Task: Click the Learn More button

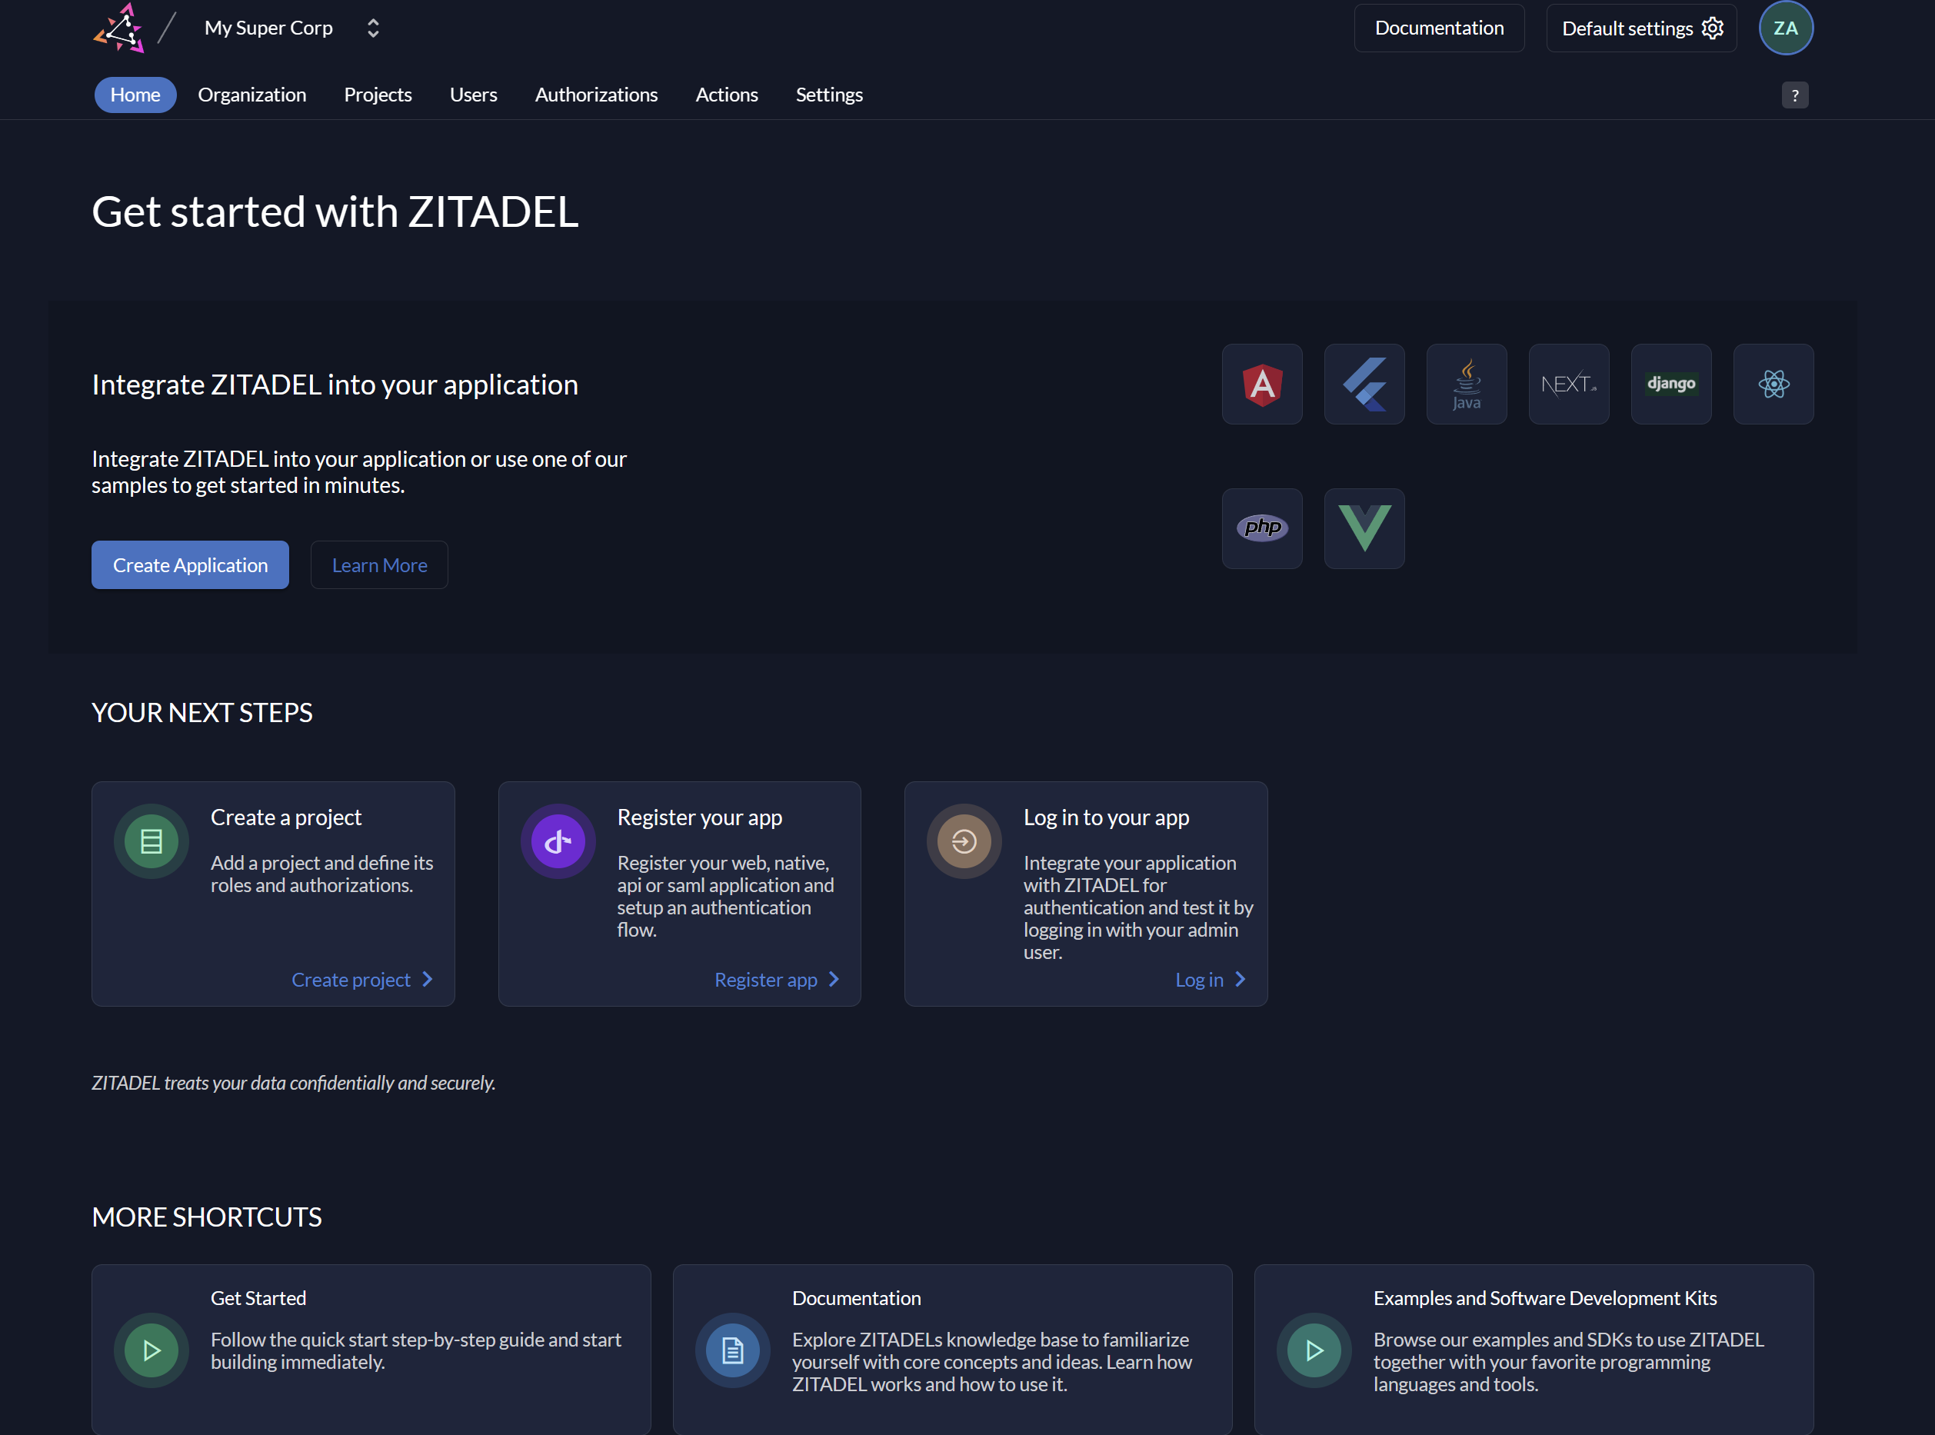Action: 379,564
